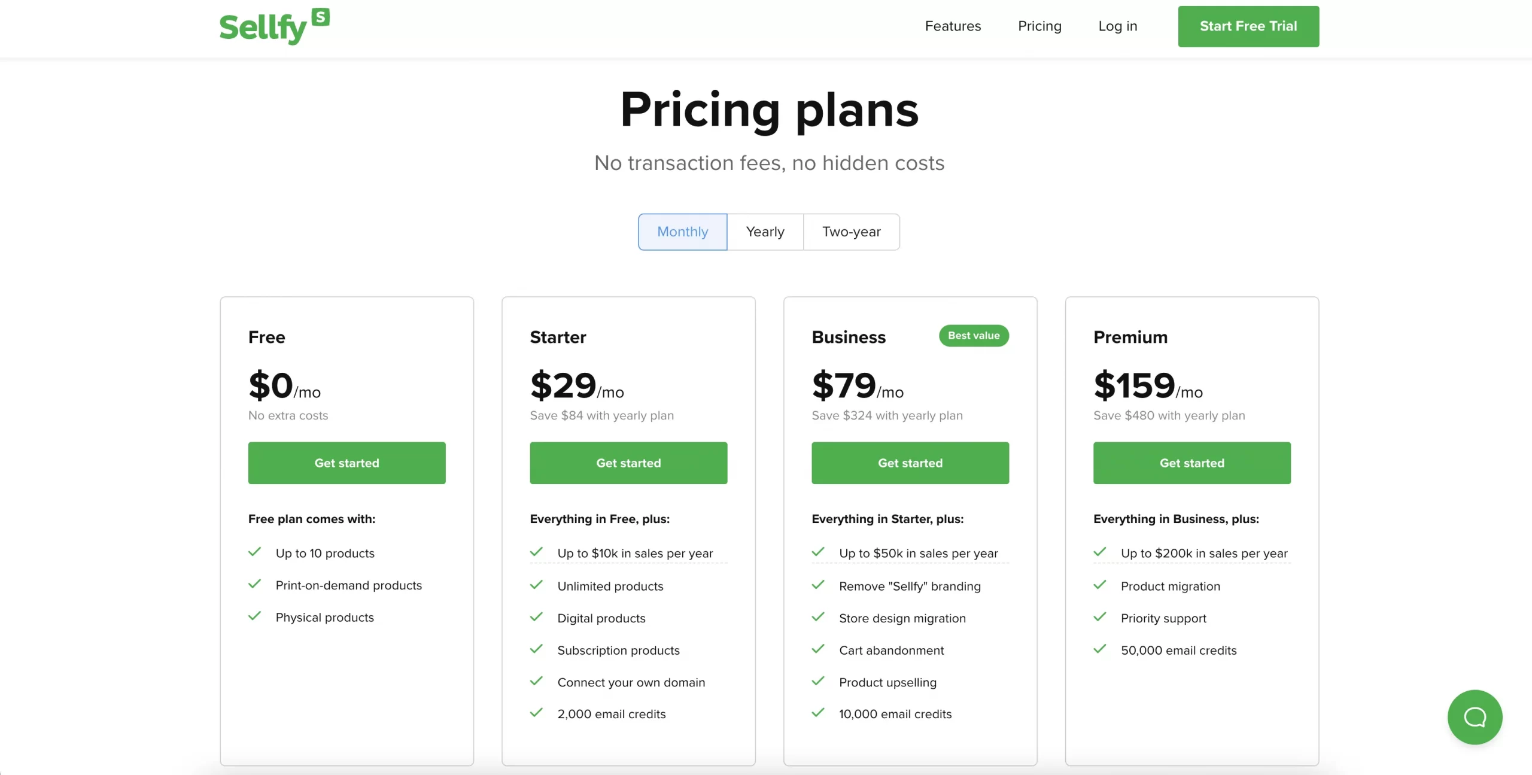Switch billing to Monthly
1532x775 pixels.
[x=682, y=232]
